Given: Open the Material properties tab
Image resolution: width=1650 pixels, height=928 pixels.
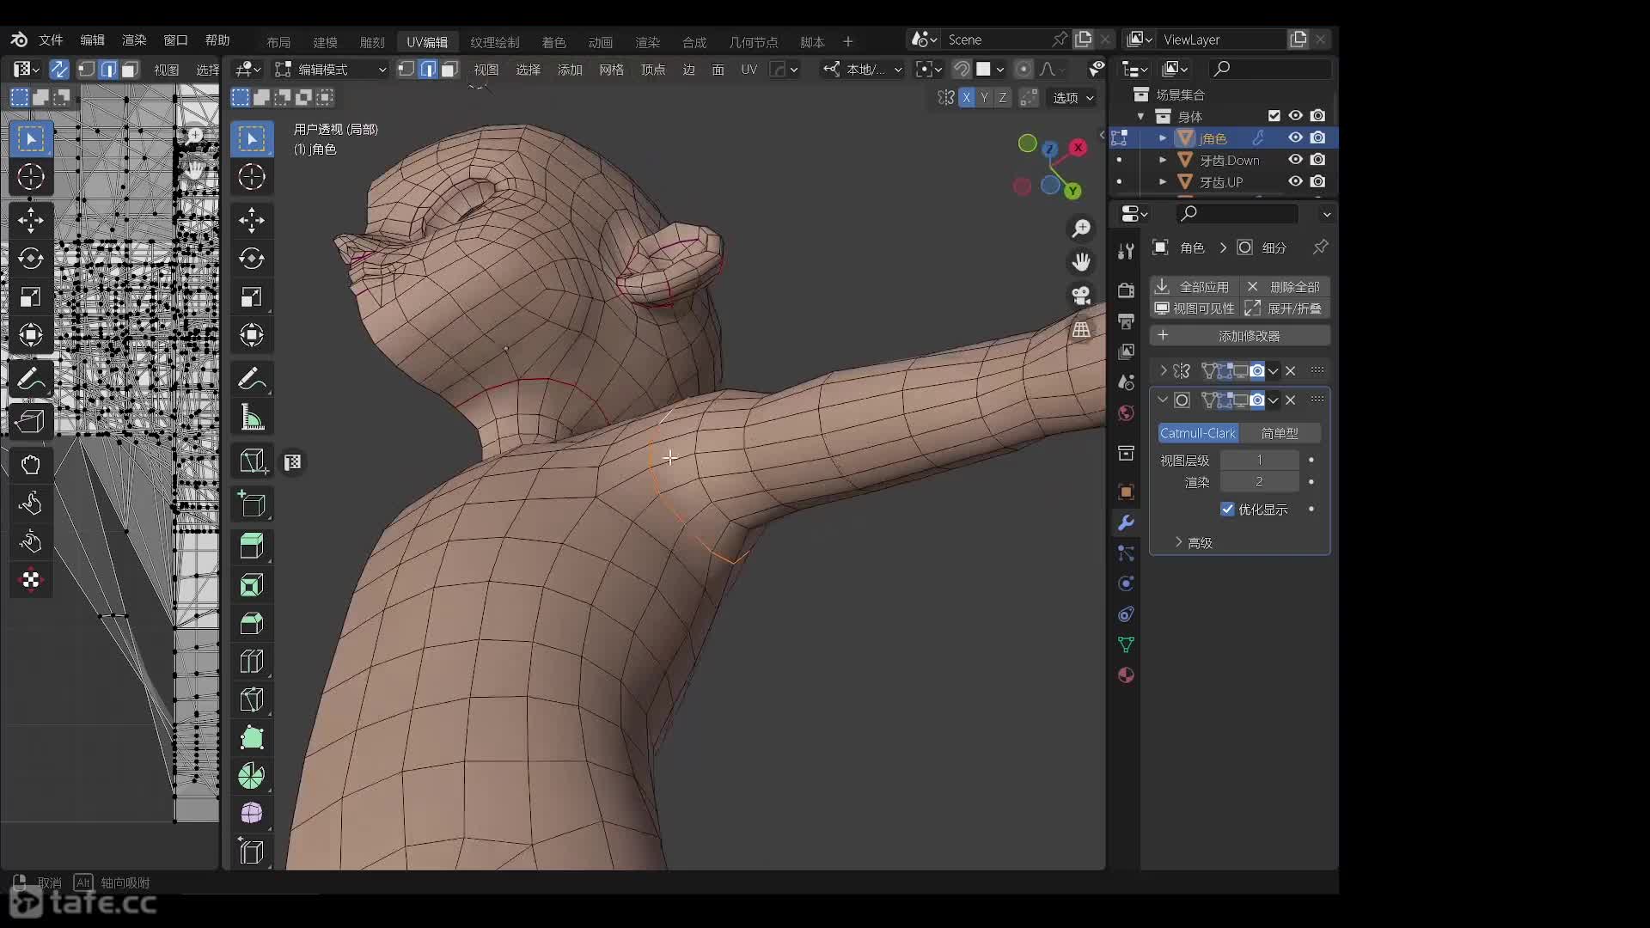Looking at the screenshot, I should pos(1126,675).
